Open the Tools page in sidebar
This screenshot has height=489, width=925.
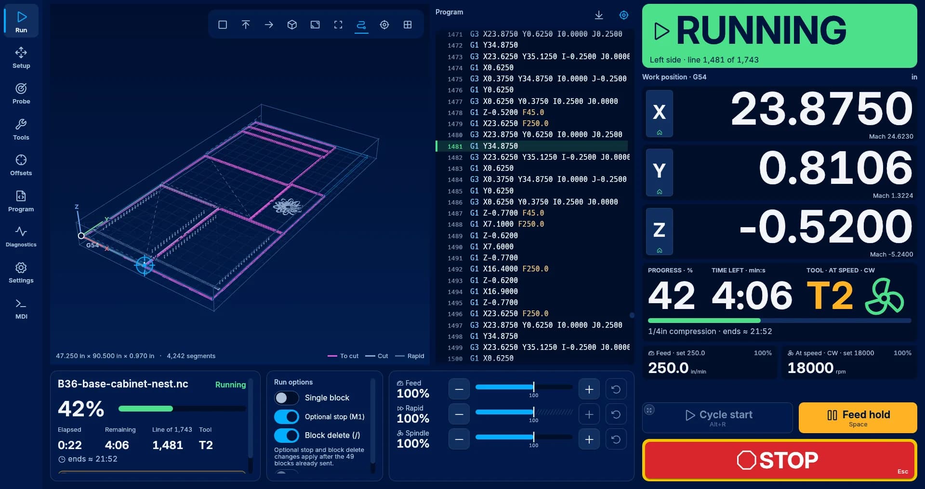click(x=21, y=129)
